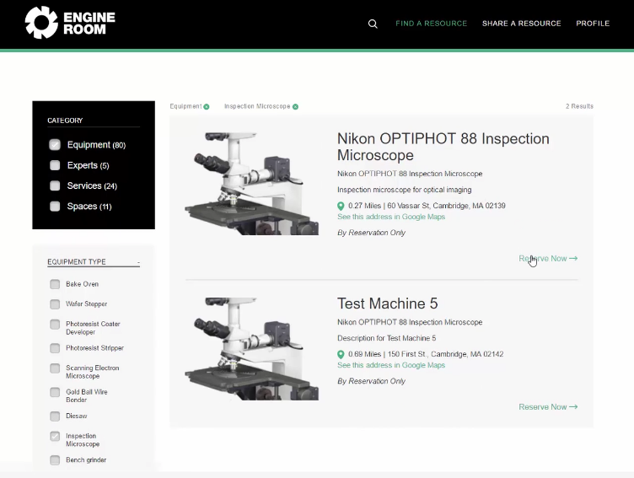Click the '2 Results' count text
The height and width of the screenshot is (478, 634).
(579, 106)
